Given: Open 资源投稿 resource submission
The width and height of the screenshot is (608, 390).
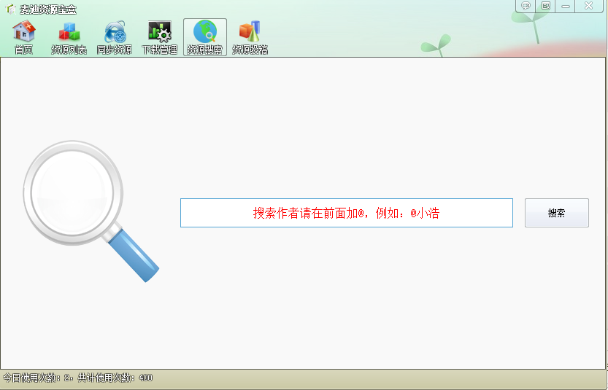Looking at the screenshot, I should [250, 38].
